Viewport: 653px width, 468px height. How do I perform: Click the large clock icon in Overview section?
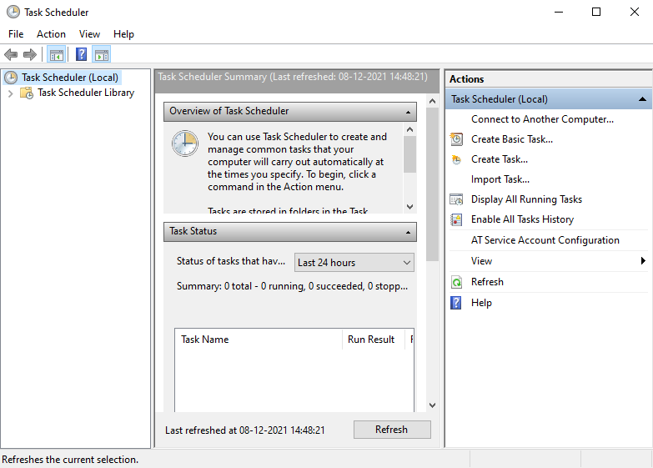(x=185, y=143)
